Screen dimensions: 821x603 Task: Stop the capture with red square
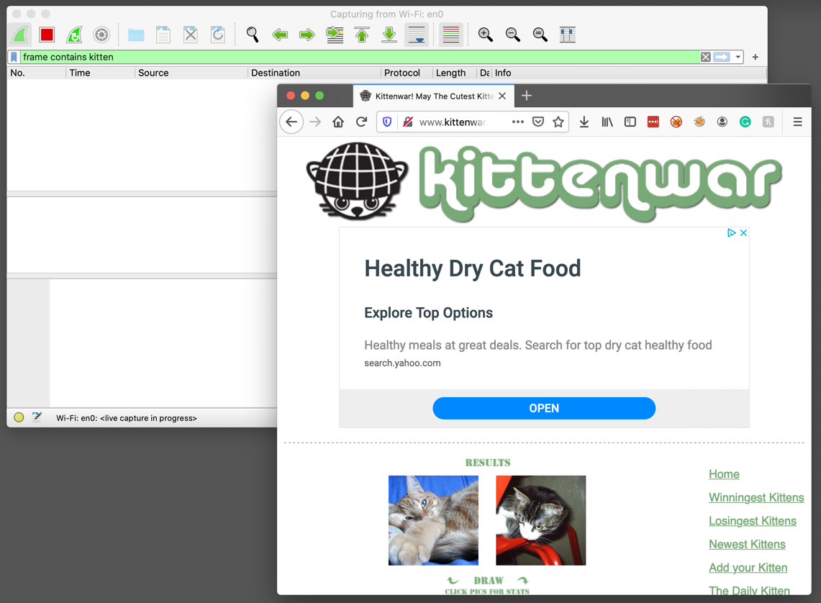coord(47,35)
